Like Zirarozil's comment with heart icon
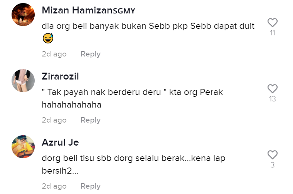 pyautogui.click(x=273, y=89)
